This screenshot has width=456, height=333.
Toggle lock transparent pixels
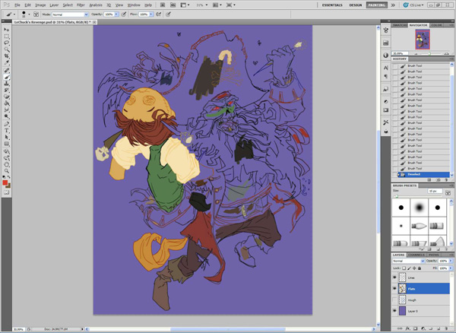coord(404,268)
